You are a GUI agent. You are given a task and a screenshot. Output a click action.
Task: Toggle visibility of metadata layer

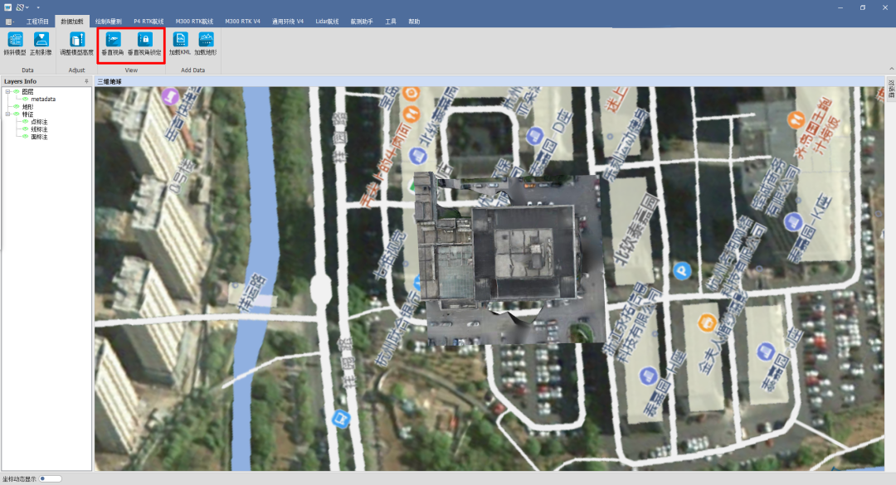point(25,99)
